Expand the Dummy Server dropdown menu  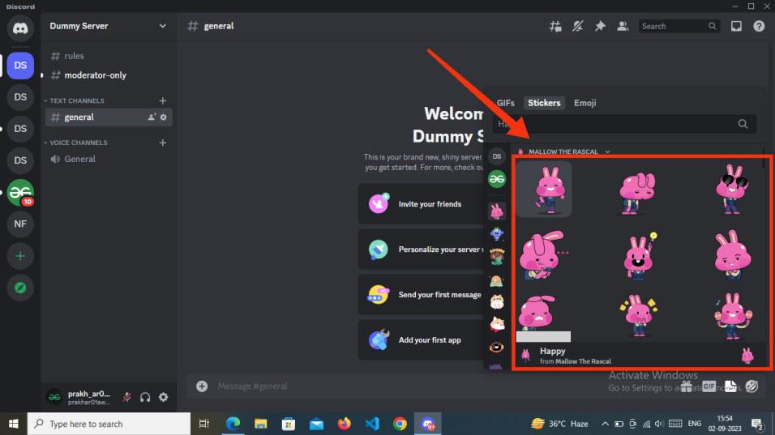point(163,26)
